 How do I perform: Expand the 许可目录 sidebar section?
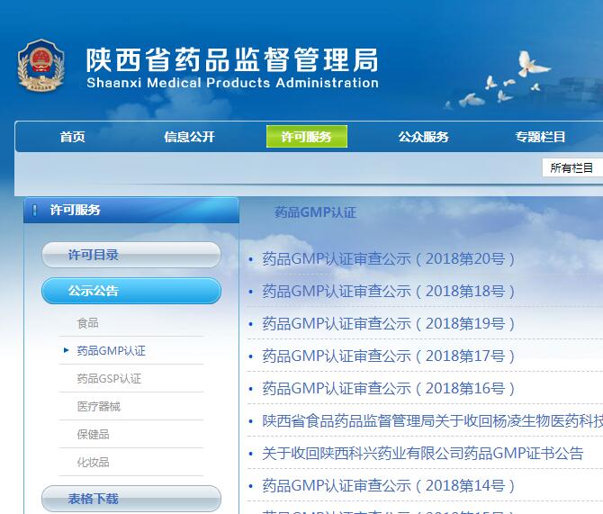130,255
